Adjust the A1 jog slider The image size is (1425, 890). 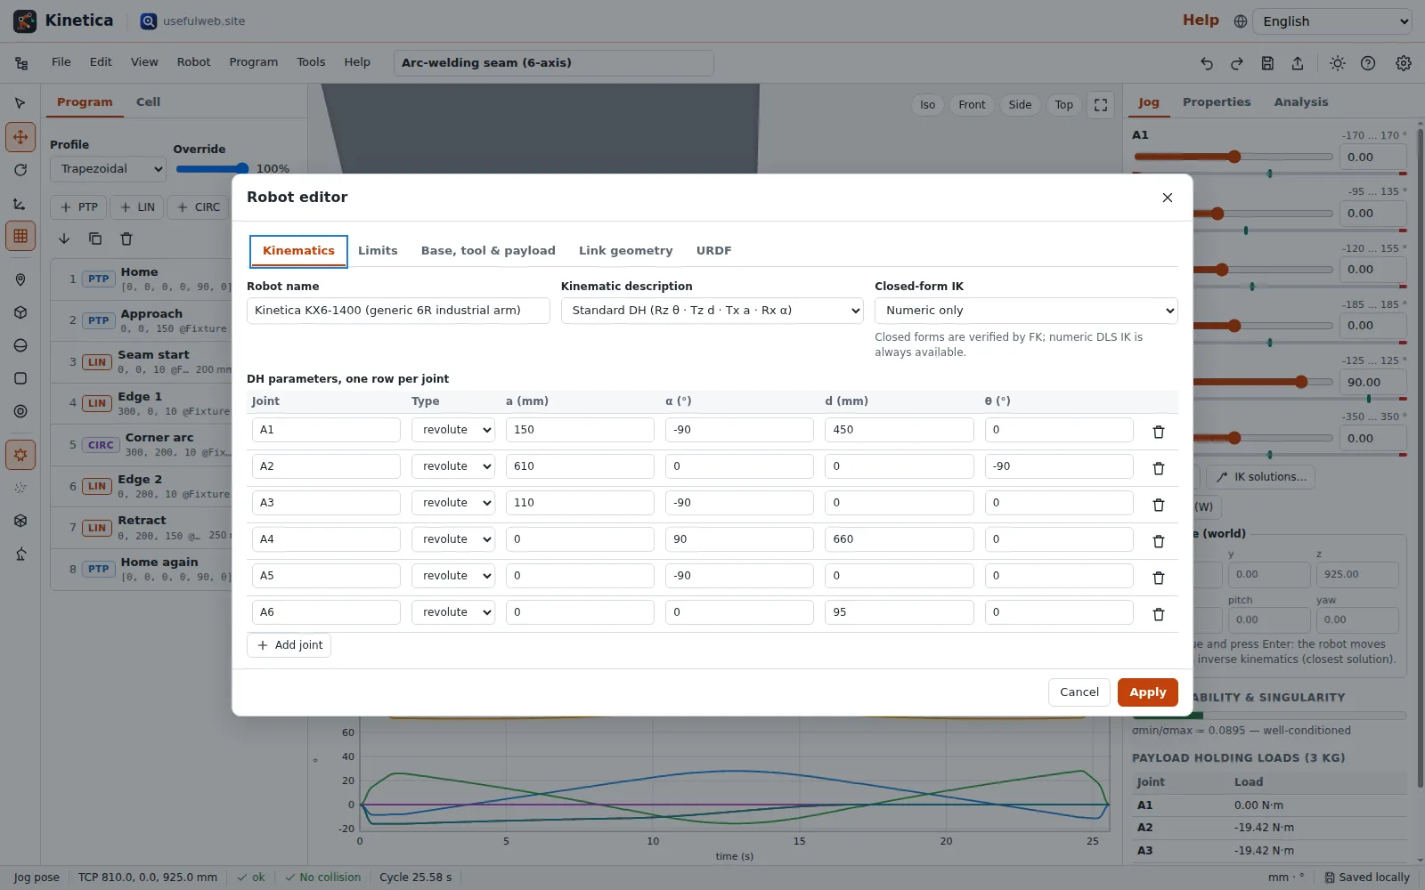(1234, 157)
